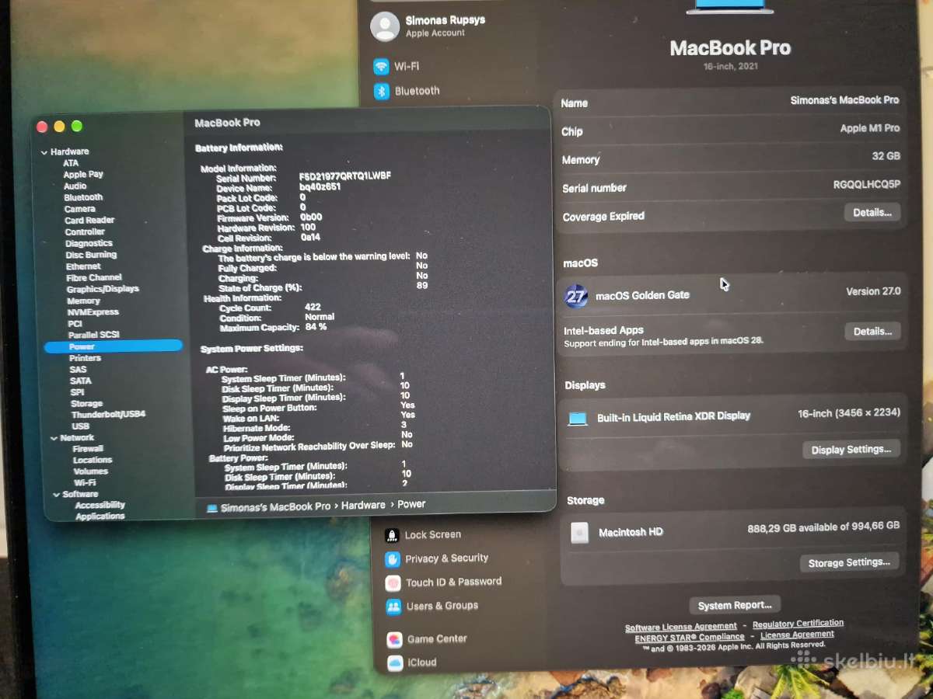Click the Serial number value RGQQLHCQ5P

(x=867, y=185)
